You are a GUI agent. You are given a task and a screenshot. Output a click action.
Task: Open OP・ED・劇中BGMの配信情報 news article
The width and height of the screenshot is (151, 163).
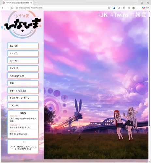[23, 120]
